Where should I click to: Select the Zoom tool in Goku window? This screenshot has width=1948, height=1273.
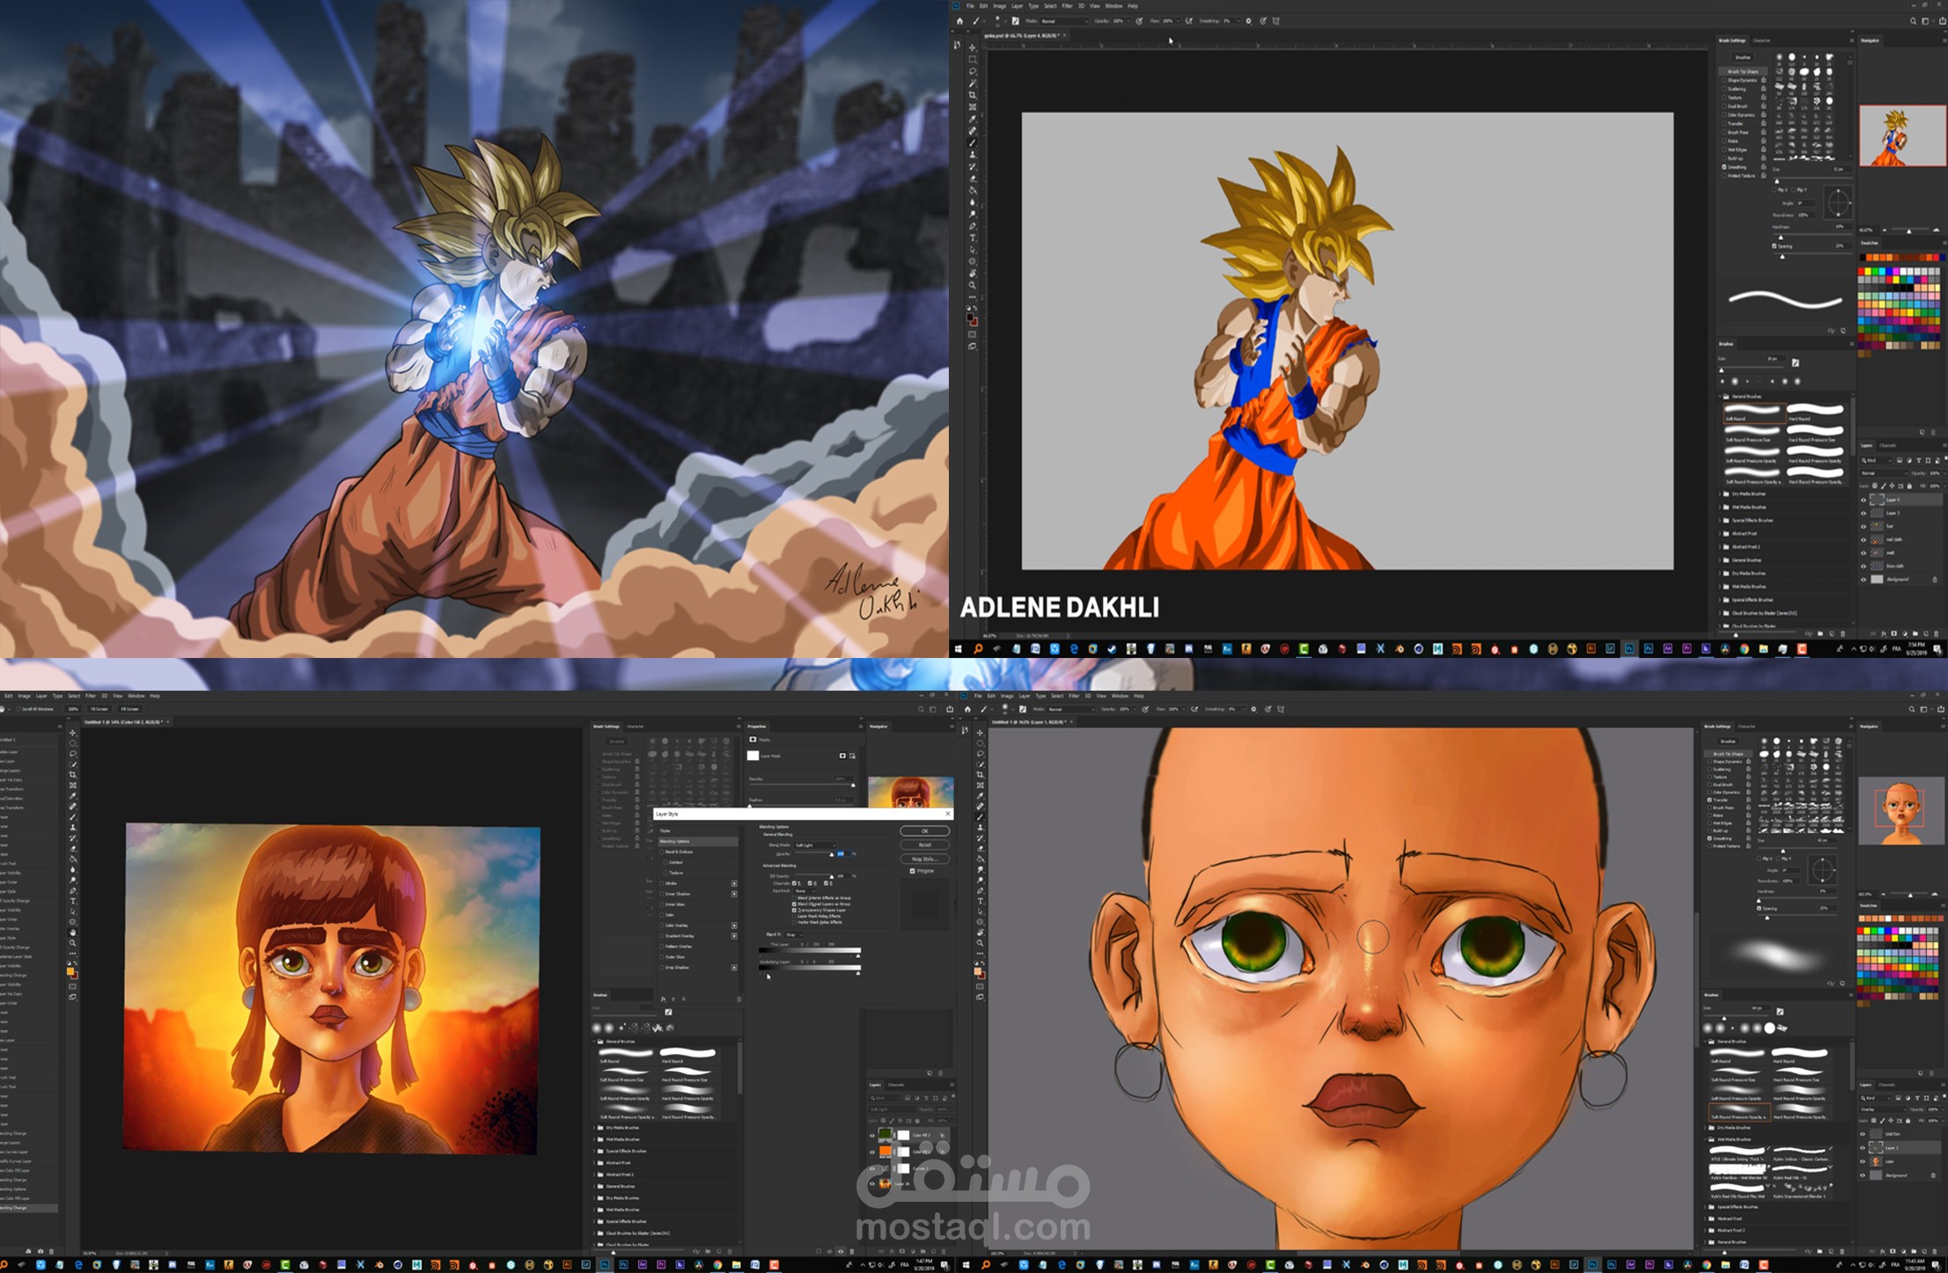[972, 285]
